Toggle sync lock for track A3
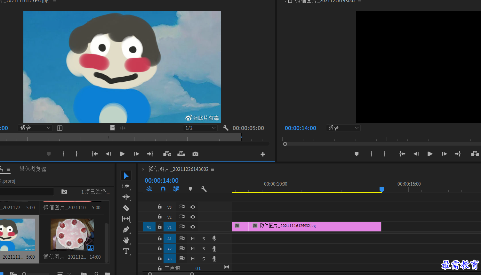Screen dimensions: 481x275 pos(182,258)
